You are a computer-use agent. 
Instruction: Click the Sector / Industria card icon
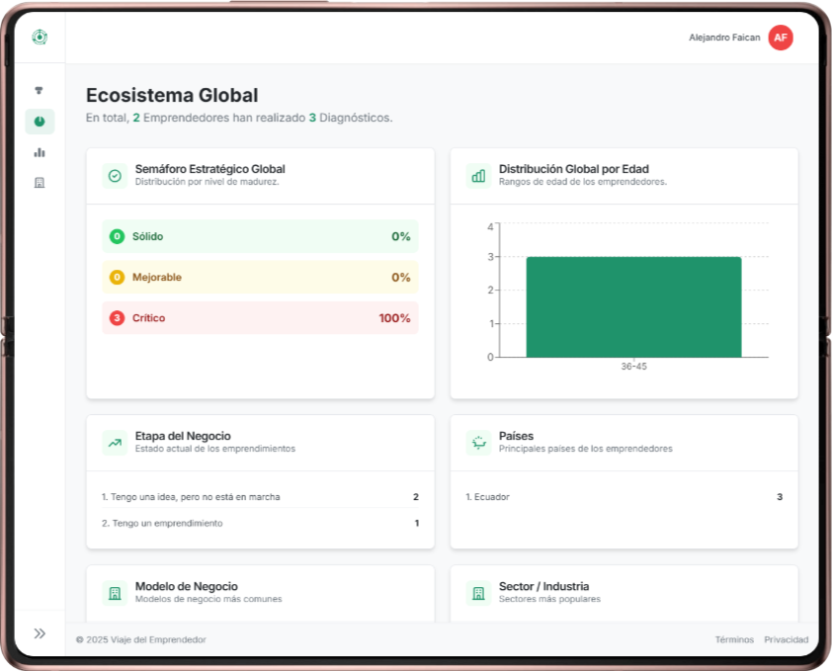(x=475, y=591)
